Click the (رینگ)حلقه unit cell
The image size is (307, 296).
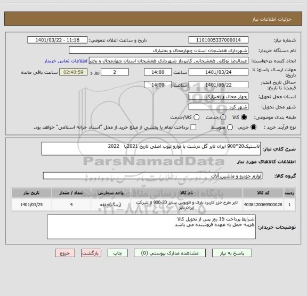coord(111,205)
